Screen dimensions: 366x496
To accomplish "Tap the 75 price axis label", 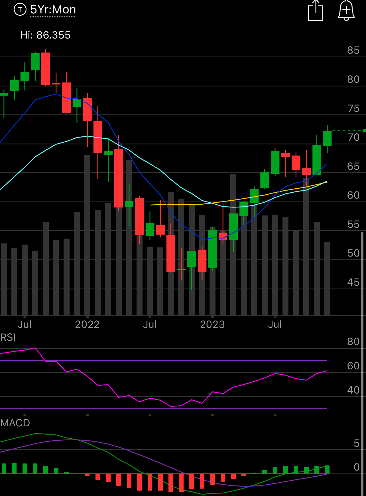I will pos(353,108).
